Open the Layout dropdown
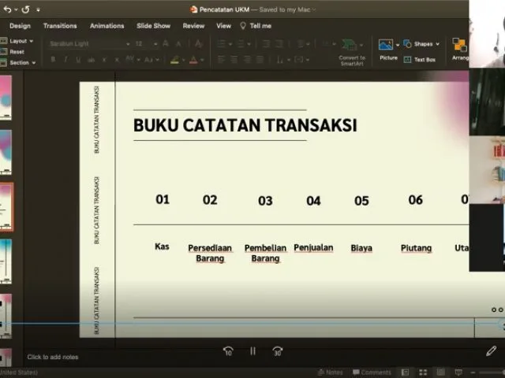 click(19, 41)
